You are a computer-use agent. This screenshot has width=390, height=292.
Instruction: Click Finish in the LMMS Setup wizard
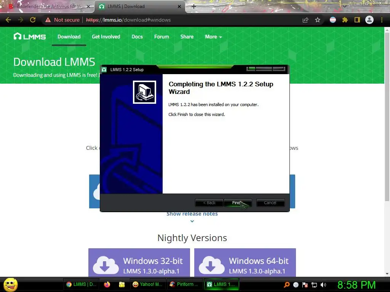pos(238,203)
